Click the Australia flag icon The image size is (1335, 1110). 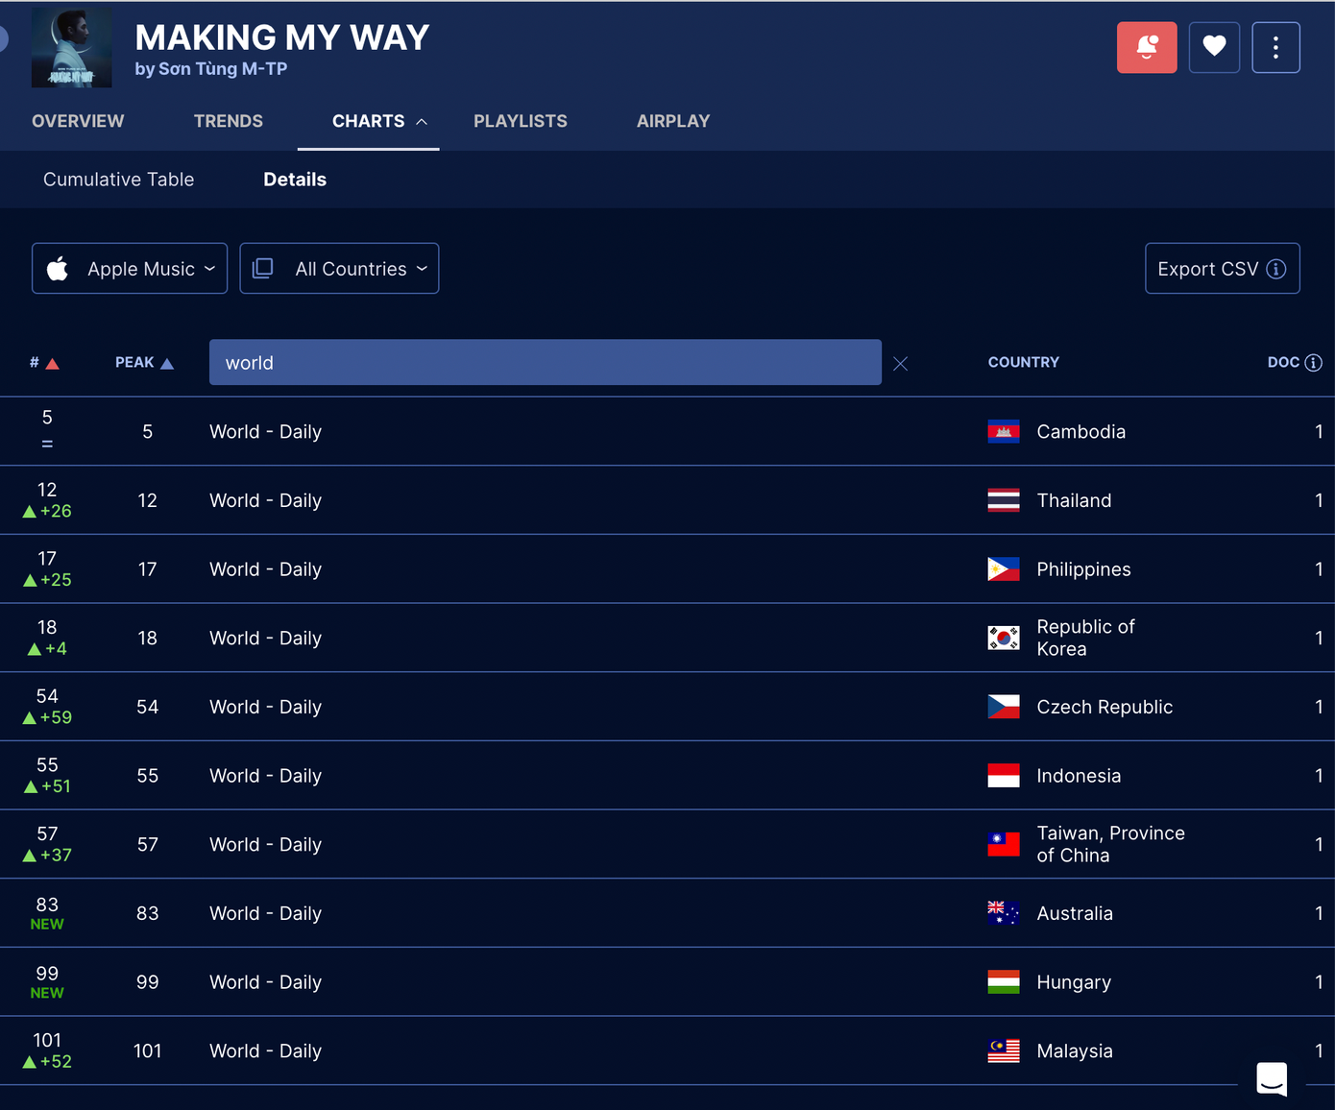coord(1003,913)
